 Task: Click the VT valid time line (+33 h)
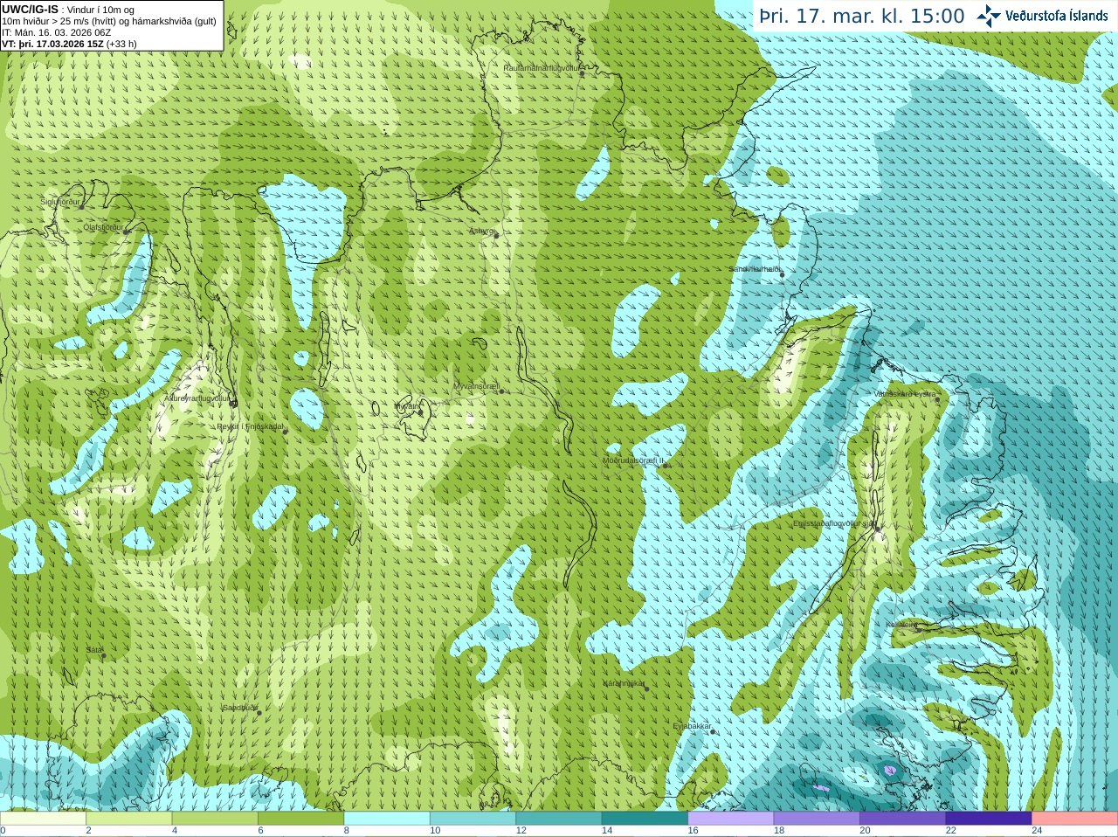(x=69, y=44)
